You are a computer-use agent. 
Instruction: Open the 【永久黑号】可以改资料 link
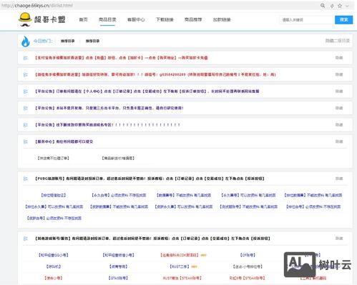pyautogui.click(x=248, y=195)
